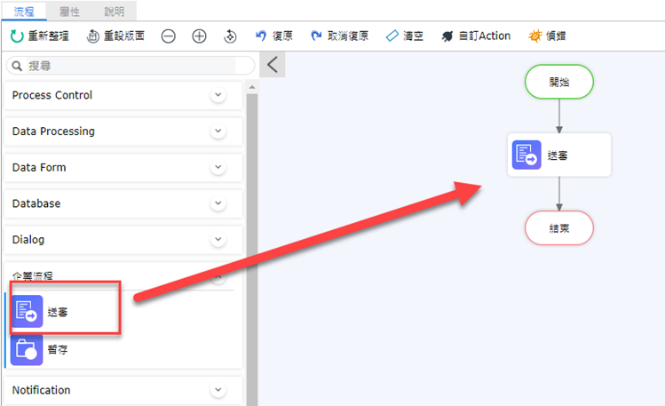
Task: Click the zoom out minus icon
Action: coord(169,36)
